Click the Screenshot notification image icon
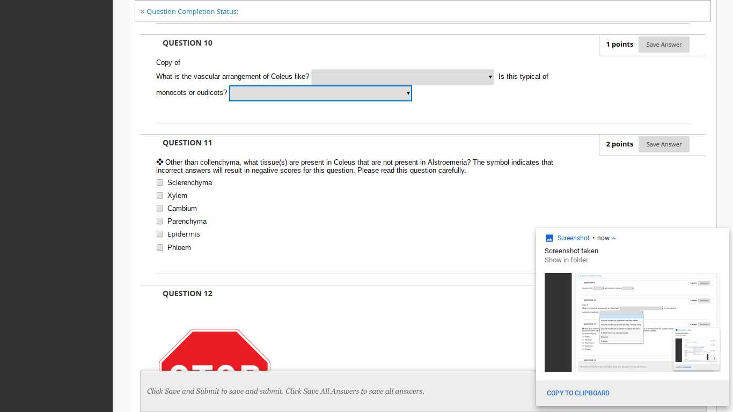 pyautogui.click(x=549, y=238)
